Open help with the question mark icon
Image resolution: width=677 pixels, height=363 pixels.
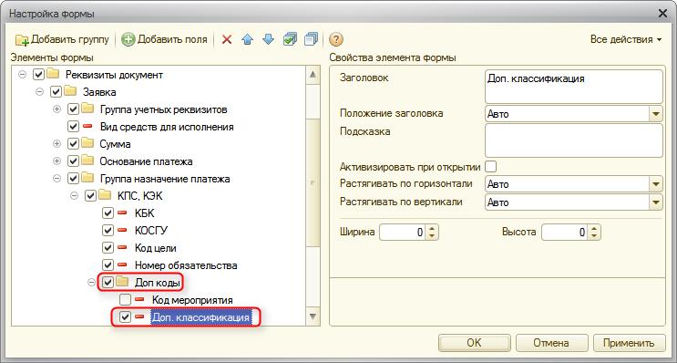point(336,40)
